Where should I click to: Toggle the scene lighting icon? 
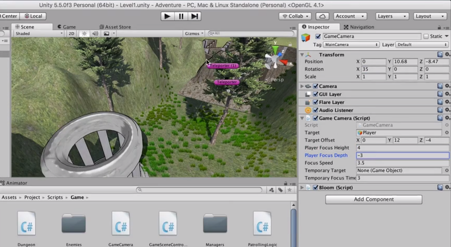(84, 33)
